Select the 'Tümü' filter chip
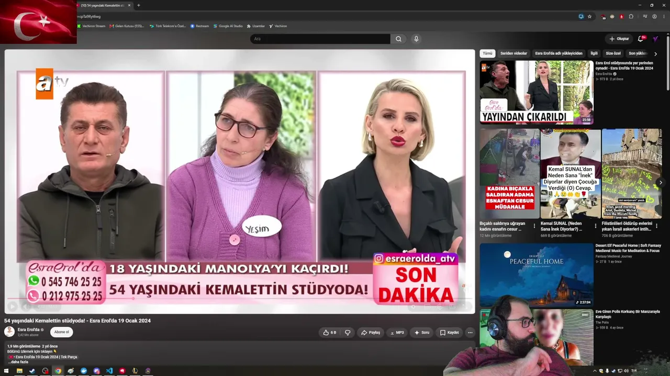This screenshot has height=376, width=670. 487,53
